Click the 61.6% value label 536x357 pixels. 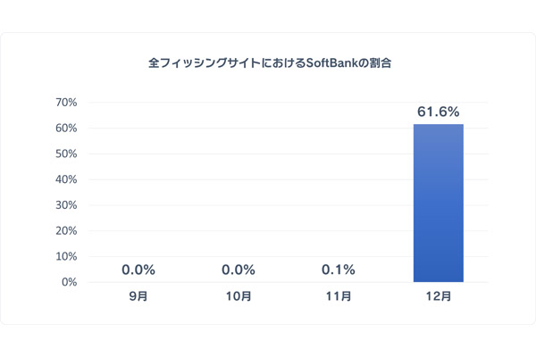tap(438, 112)
